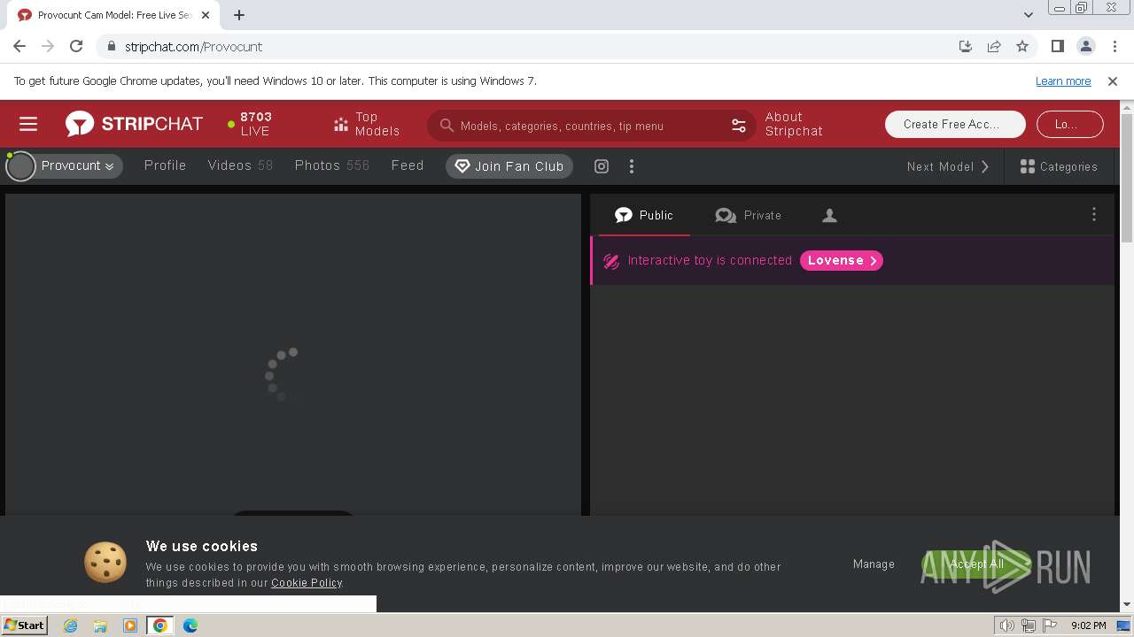Click the Lovense toy button

pyautogui.click(x=841, y=260)
